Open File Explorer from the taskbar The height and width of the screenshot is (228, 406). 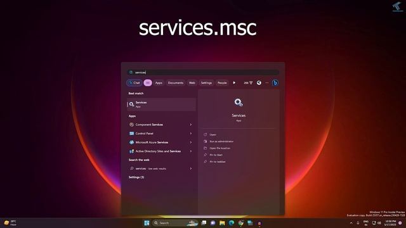tap(222, 223)
